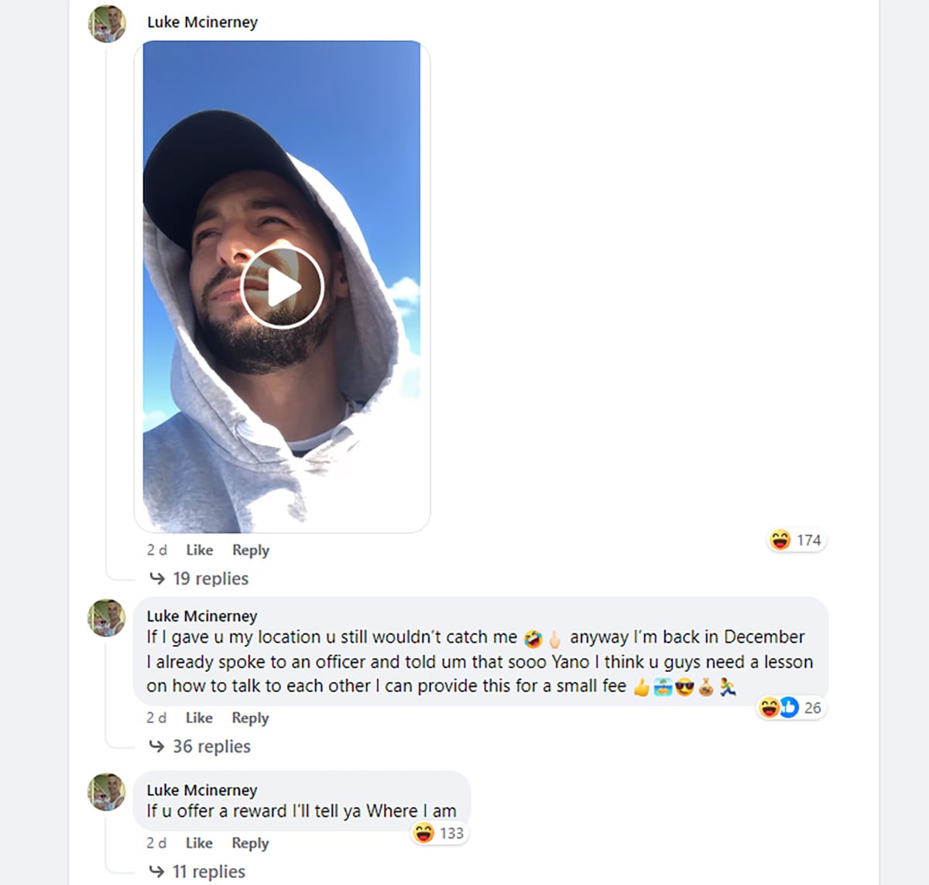929x885 pixels.
Task: Open the avatar beside the December comment
Action: tap(107, 618)
